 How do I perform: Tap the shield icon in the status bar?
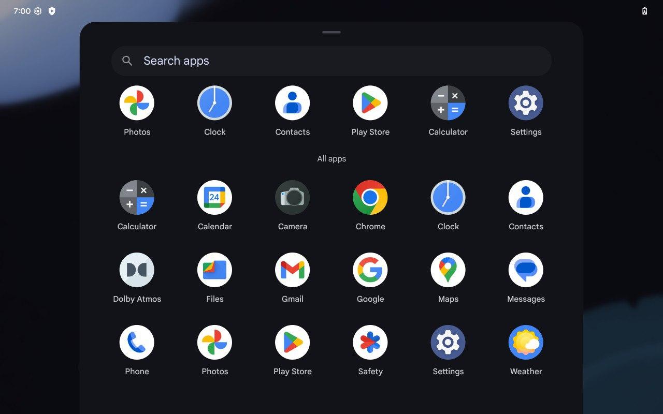pyautogui.click(x=52, y=11)
